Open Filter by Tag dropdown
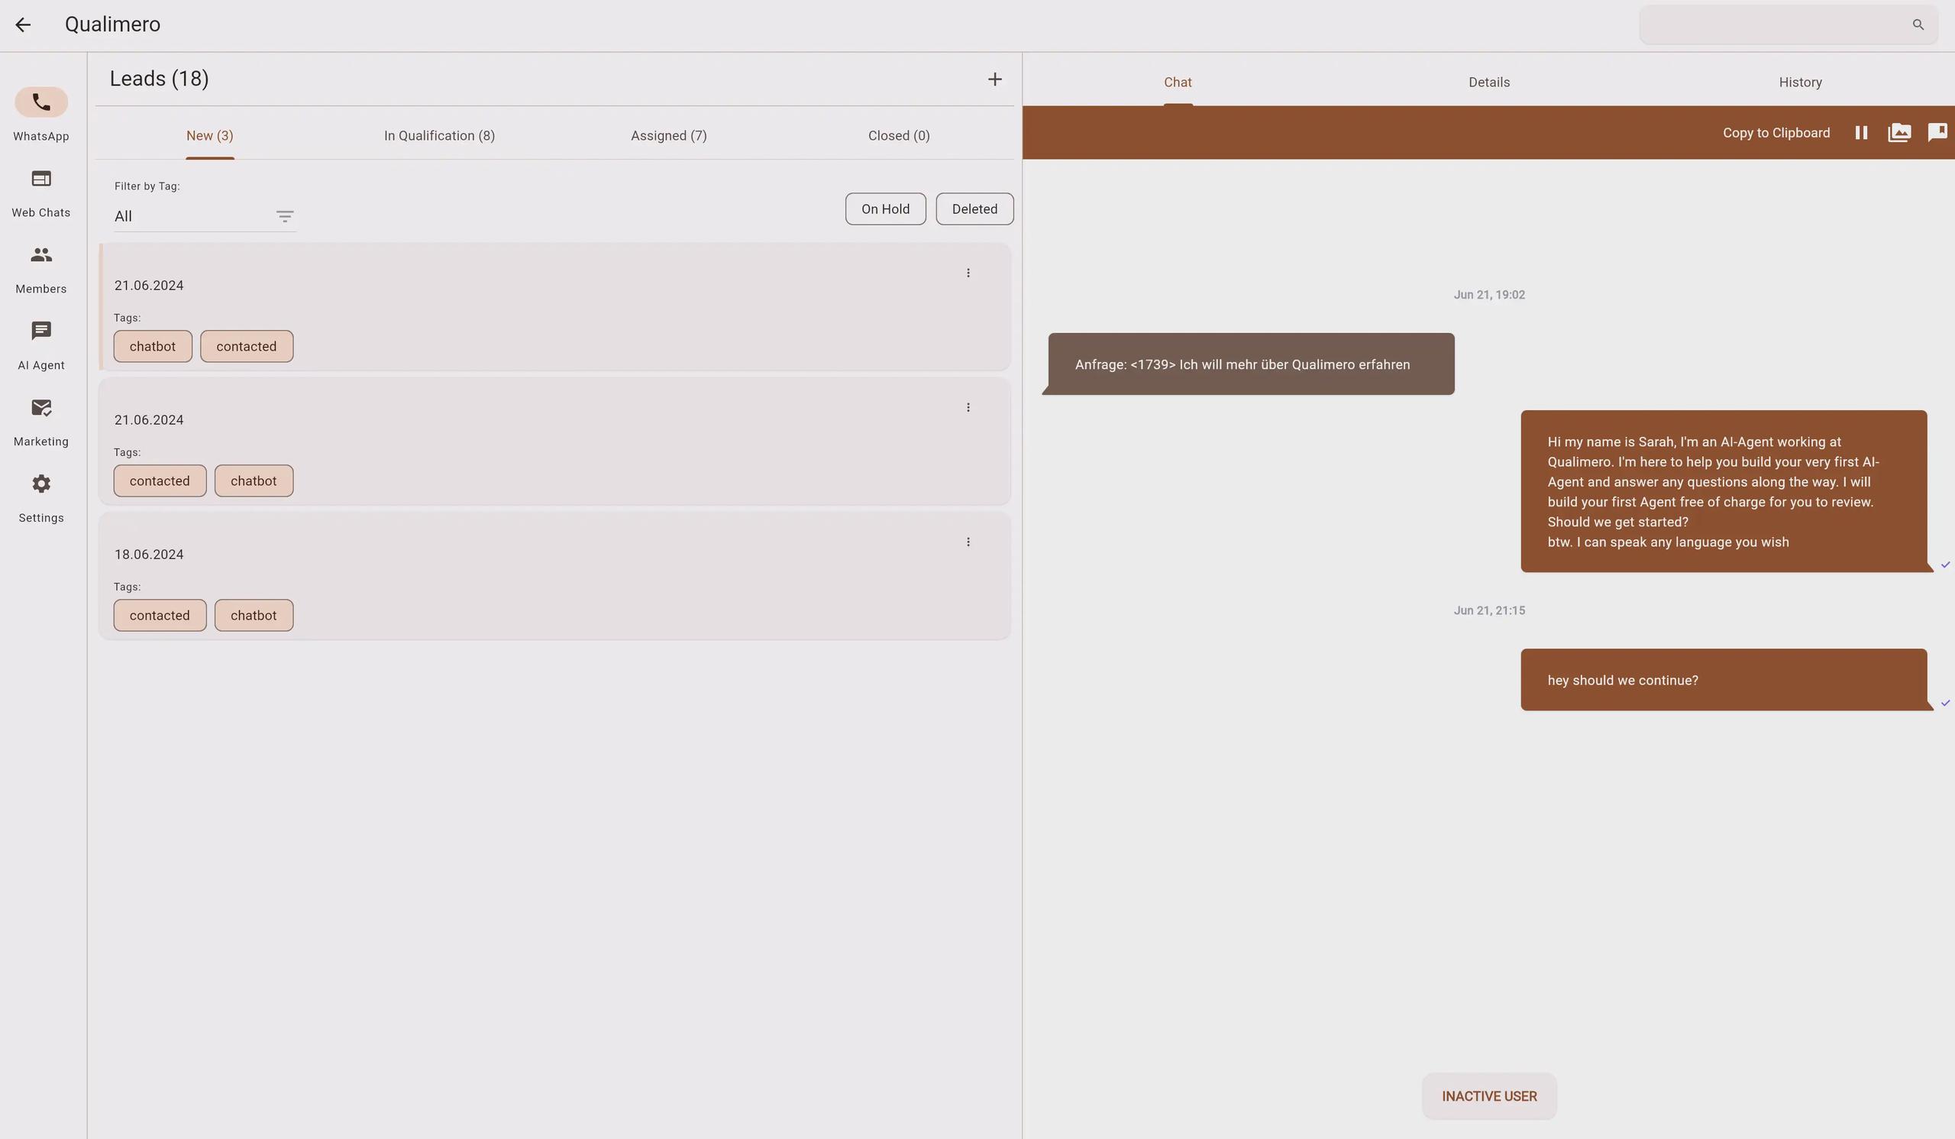Image resolution: width=1955 pixels, height=1139 pixels. [204, 216]
